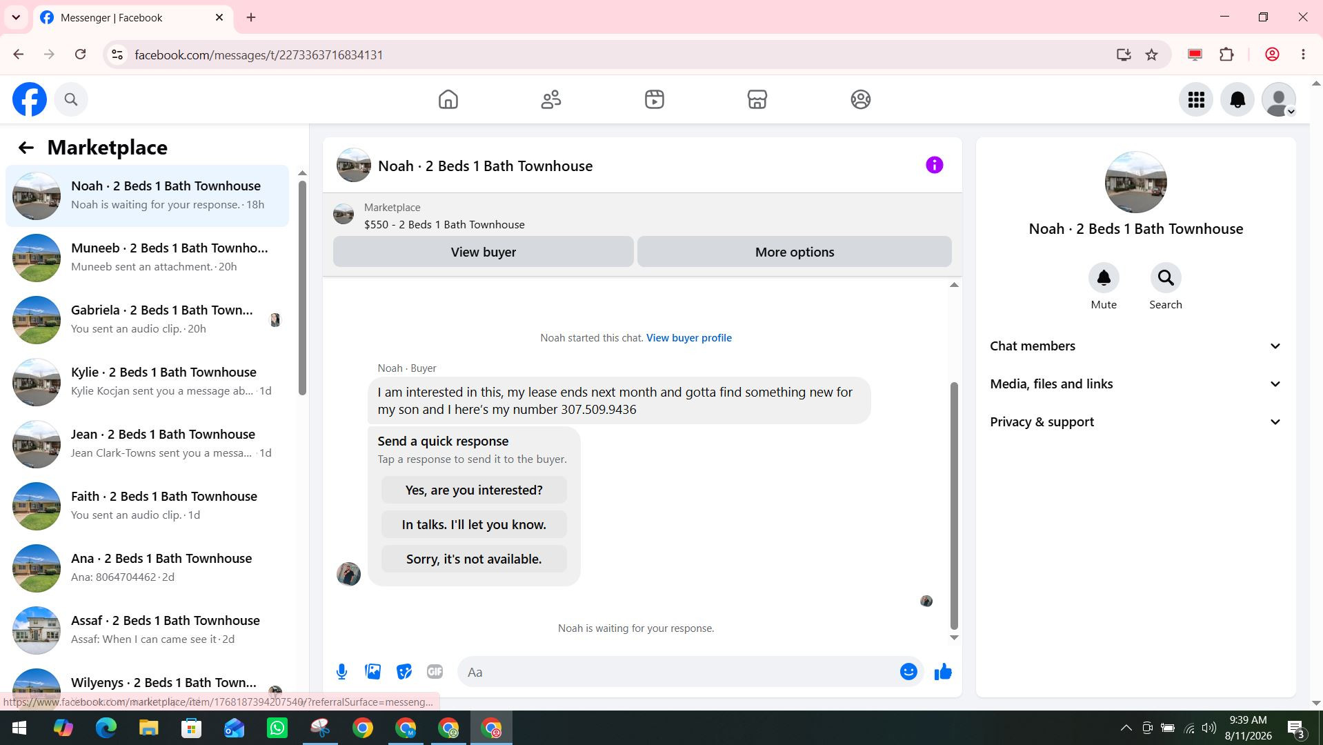Focus the Aa message input field
Viewport: 1323px width, 745px height.
pyautogui.click(x=679, y=672)
